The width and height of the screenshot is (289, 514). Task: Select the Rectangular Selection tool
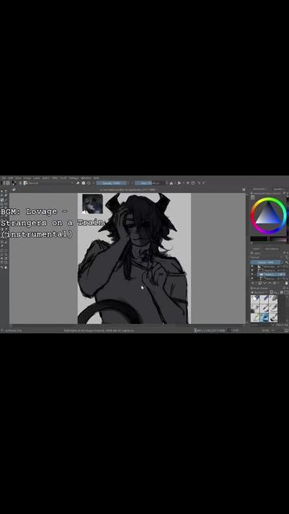(x=2, y=251)
